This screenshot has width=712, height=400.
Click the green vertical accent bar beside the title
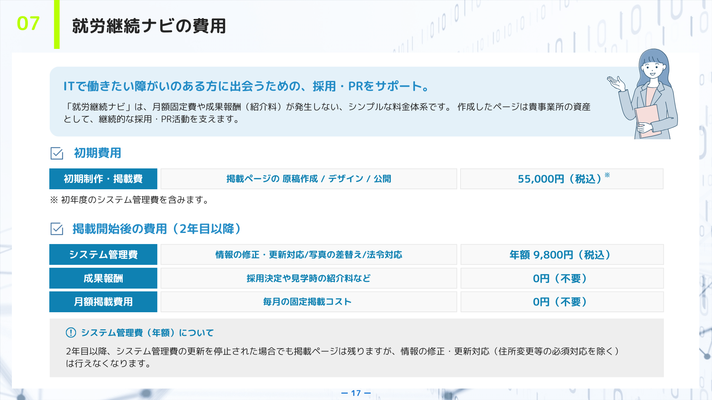click(x=57, y=24)
